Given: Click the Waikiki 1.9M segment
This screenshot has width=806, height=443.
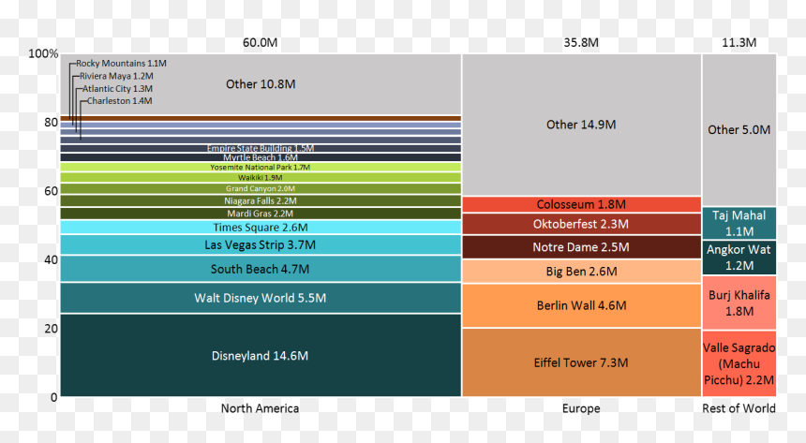Looking at the screenshot, I should click(261, 178).
